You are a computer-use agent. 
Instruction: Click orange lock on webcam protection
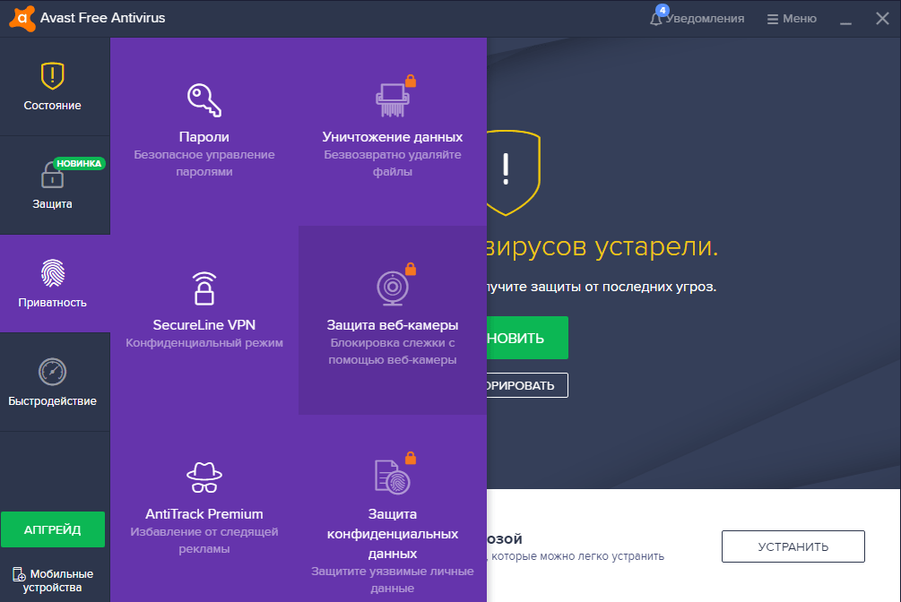point(411,269)
